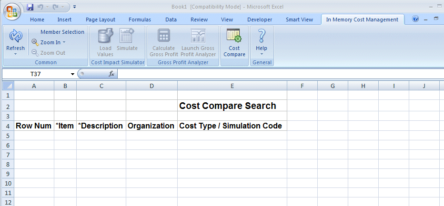The image size is (444, 206).
Task: Select row 4 header
Action: (8, 126)
